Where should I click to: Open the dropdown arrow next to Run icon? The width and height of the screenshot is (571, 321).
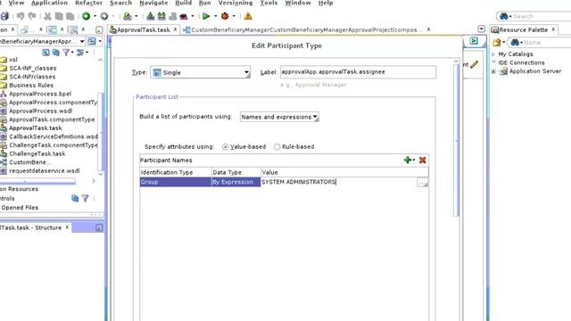215,16
